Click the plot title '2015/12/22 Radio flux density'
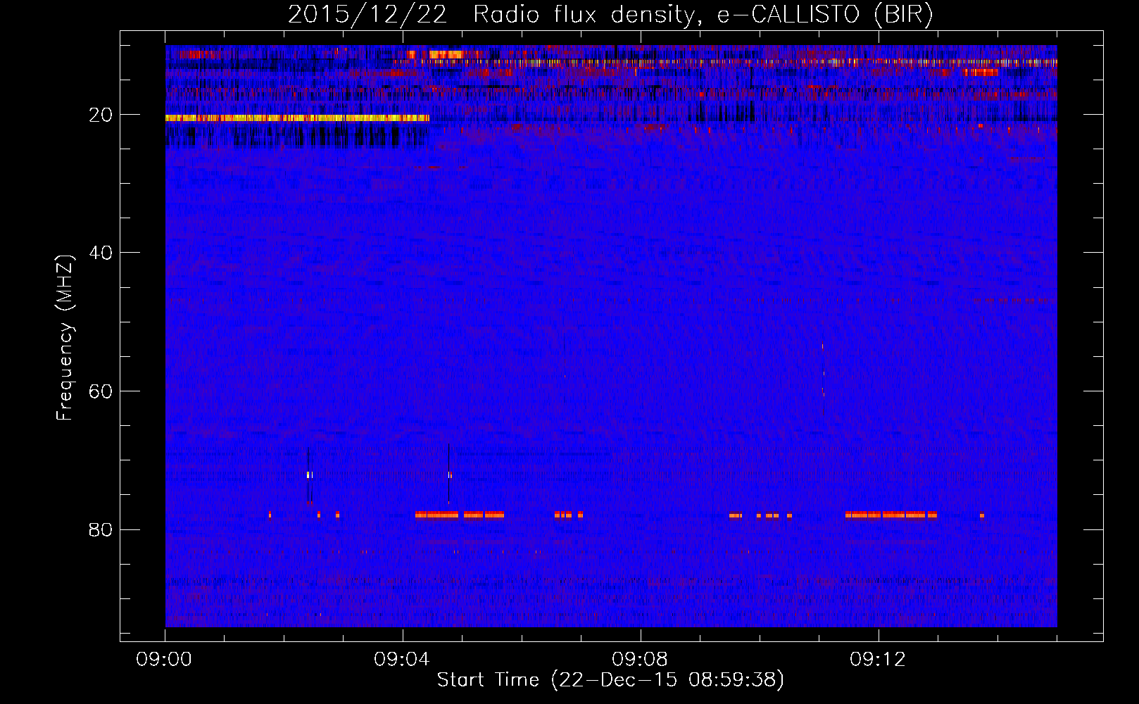Viewport: 1139px width, 704px height. pyautogui.click(x=610, y=15)
